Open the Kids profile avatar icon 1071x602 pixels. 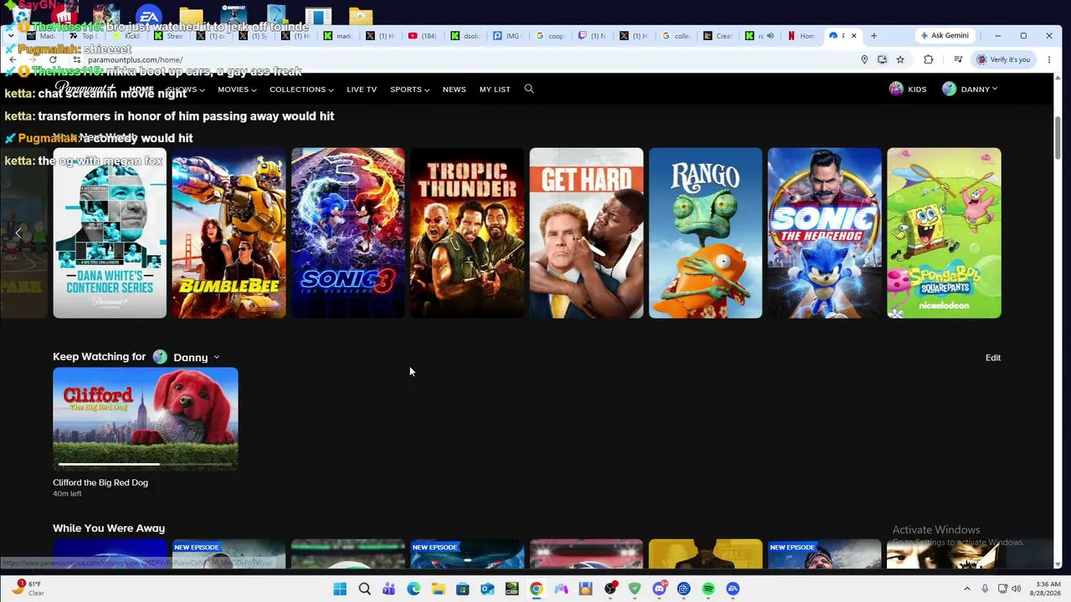pyautogui.click(x=896, y=89)
